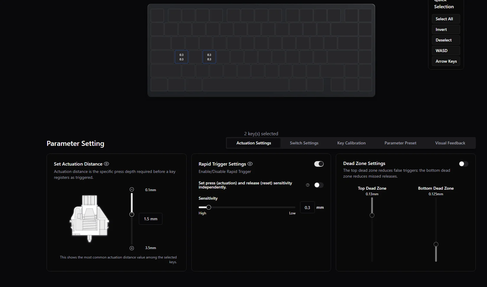Click the Quick Selection panel title
This screenshot has width=487, height=287.
coord(444,4)
